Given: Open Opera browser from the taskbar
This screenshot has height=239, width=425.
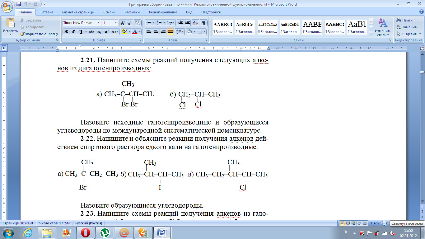Looking at the screenshot, I should tap(85, 232).
